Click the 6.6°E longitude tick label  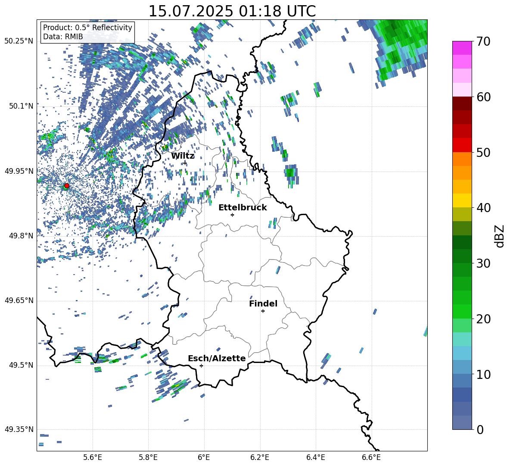coord(371,457)
